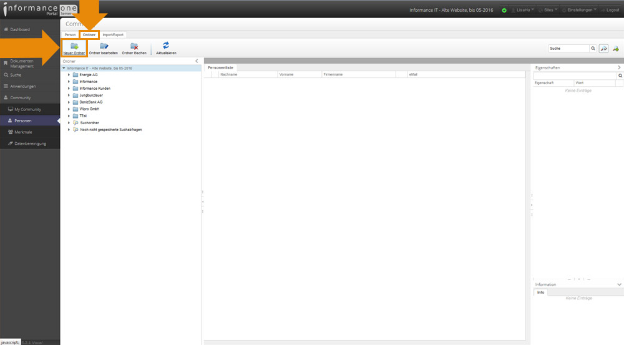The height and width of the screenshot is (345, 624).
Task: Sort by the Firmenname column header
Action: [x=359, y=74]
